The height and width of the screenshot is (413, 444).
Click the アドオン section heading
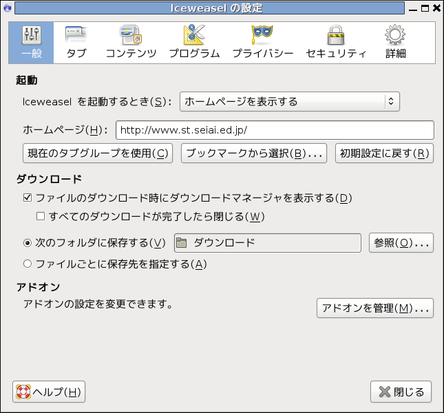[38, 287]
